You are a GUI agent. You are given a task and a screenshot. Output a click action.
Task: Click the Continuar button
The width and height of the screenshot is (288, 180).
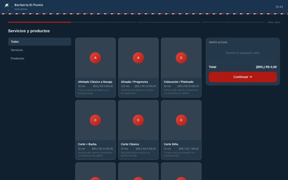243,77
